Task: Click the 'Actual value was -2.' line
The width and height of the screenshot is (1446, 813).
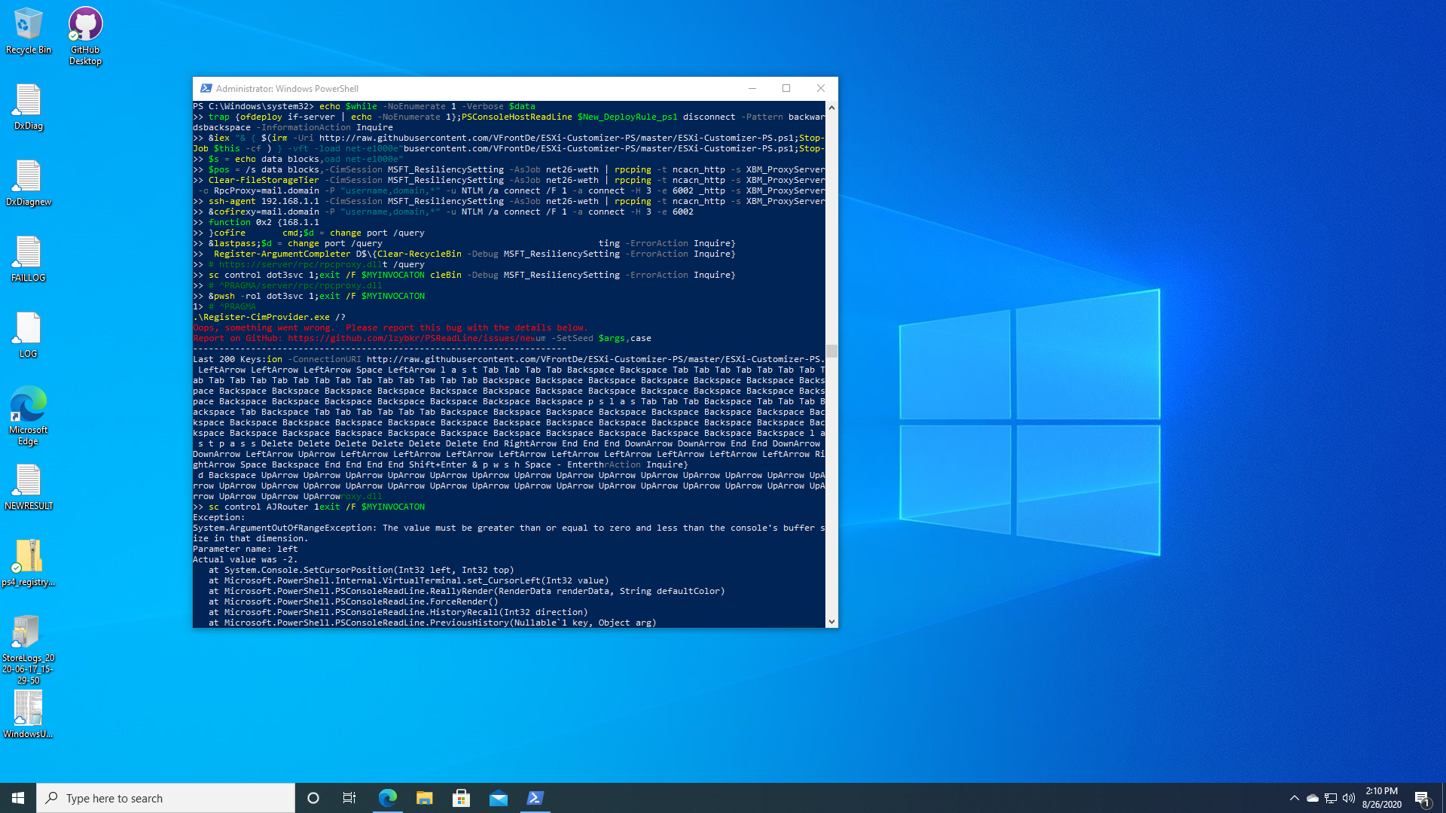Action: click(x=246, y=560)
